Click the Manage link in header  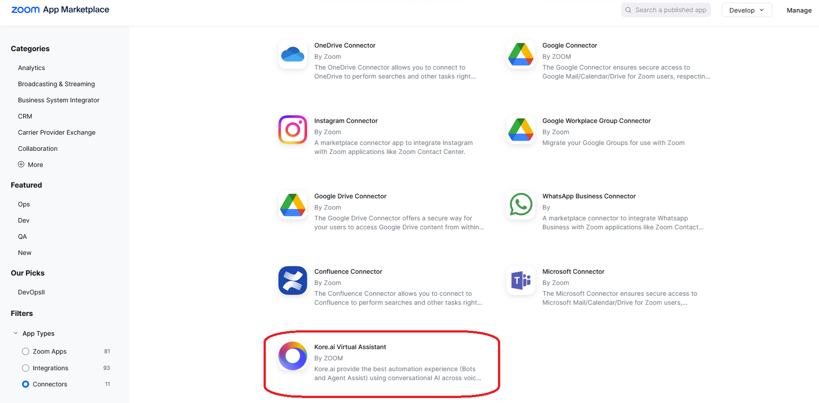click(x=799, y=10)
